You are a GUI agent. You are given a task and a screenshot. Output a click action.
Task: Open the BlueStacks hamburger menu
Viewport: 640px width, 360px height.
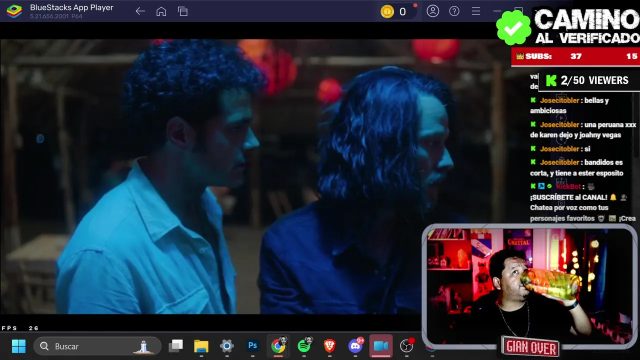[476, 11]
